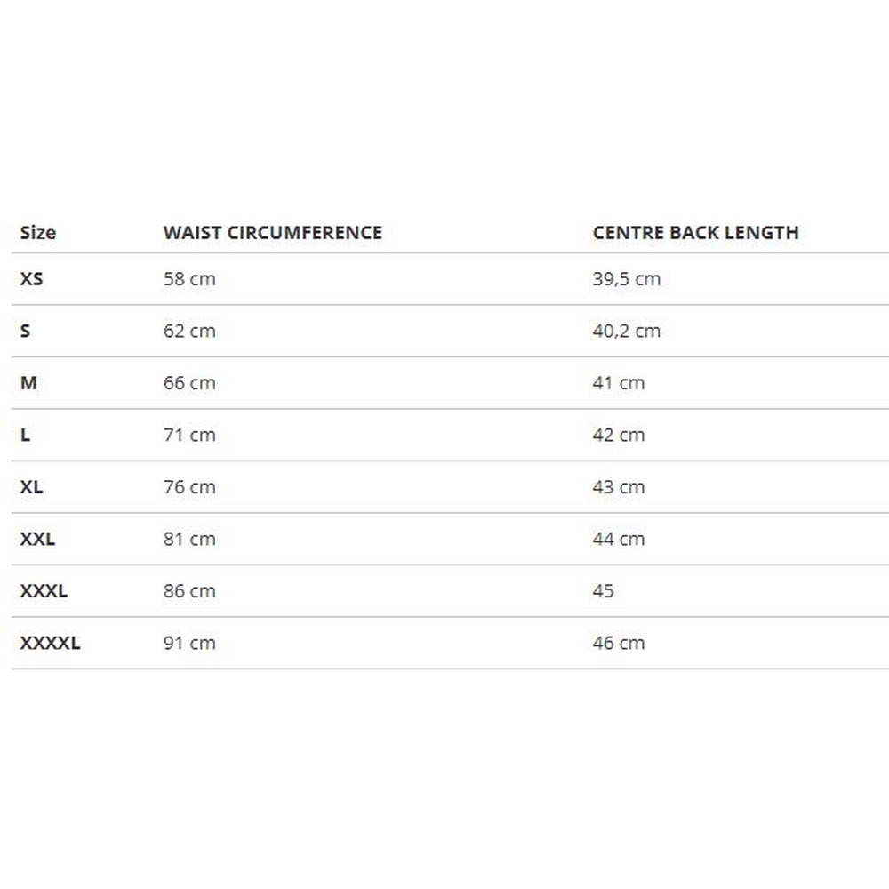This screenshot has height=889, width=889.
Task: Click the 46 cm back length value
Action: 618,643
